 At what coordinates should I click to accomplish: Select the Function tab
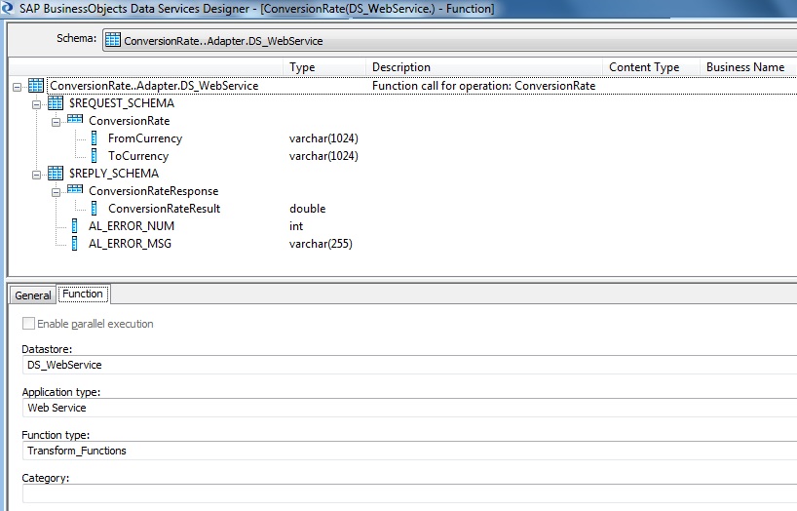point(83,294)
